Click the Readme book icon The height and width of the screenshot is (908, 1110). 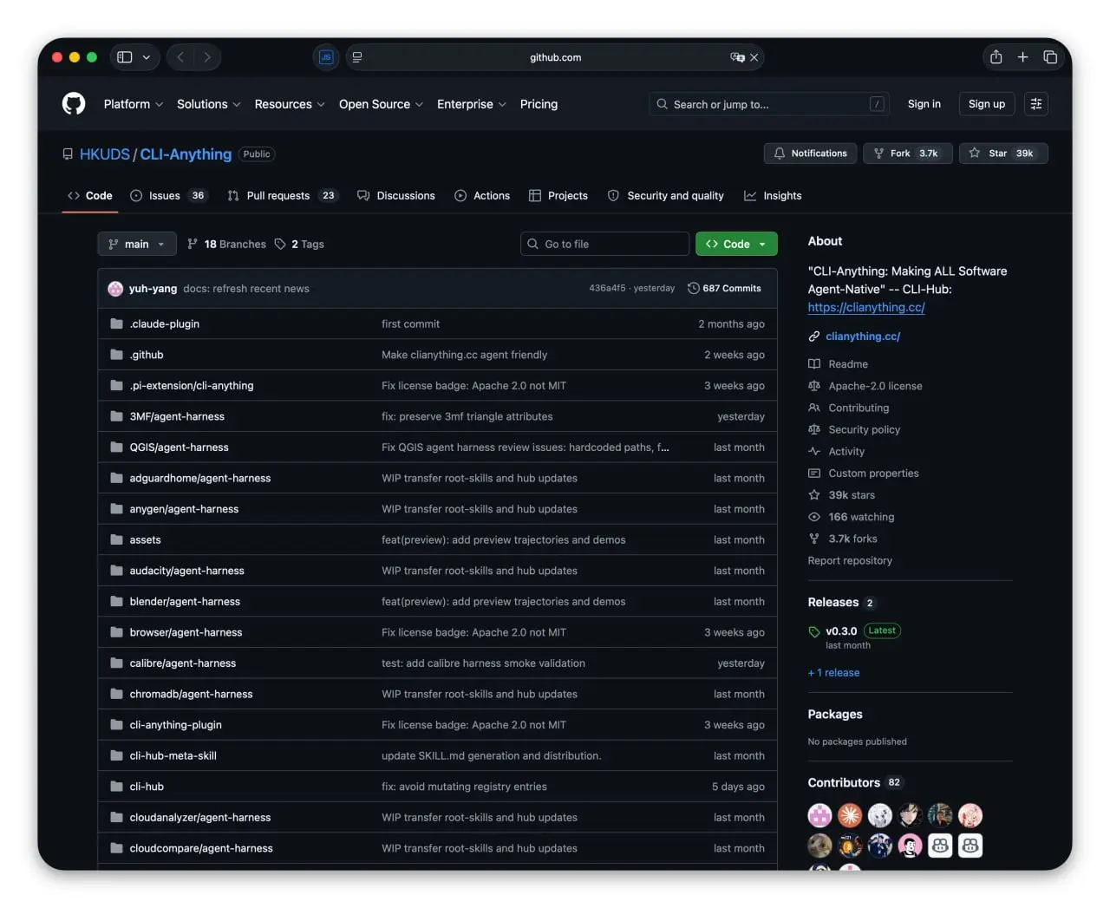tap(813, 364)
